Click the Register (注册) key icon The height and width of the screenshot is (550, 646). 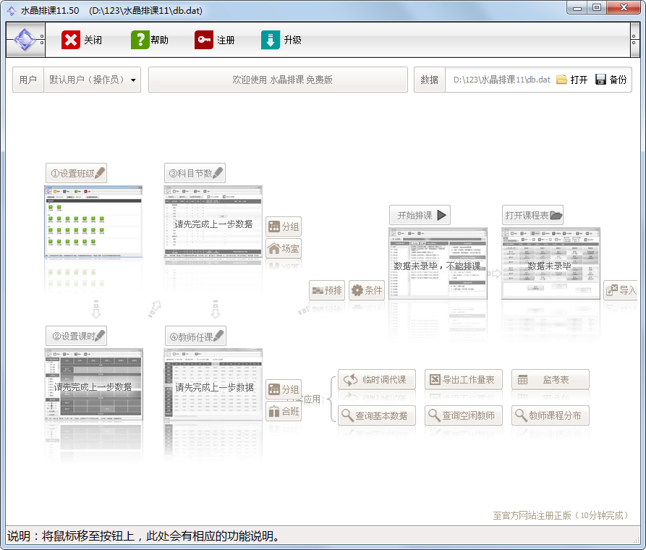[204, 40]
